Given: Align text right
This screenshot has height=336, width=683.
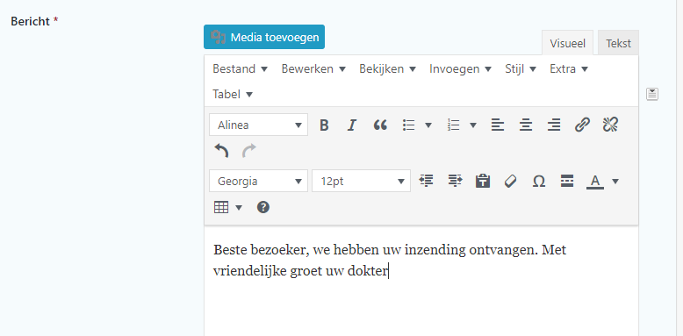Looking at the screenshot, I should (554, 125).
